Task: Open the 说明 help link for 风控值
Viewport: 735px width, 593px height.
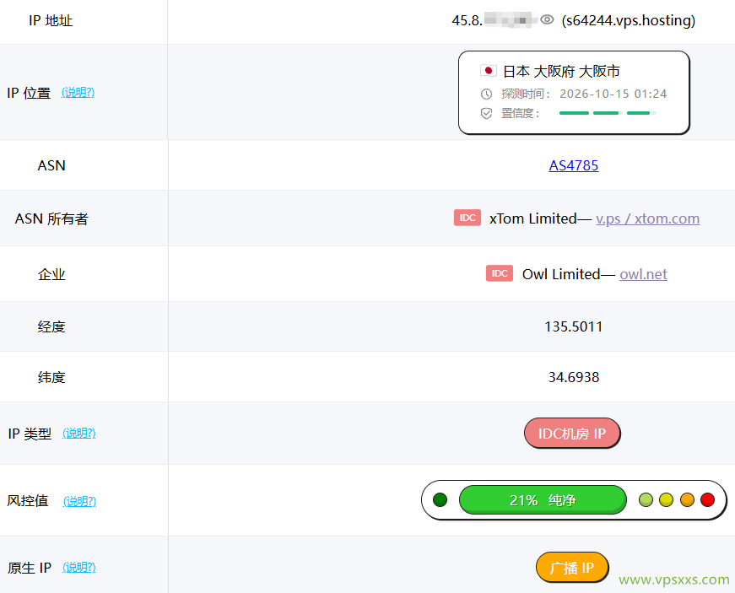Action: point(79,501)
